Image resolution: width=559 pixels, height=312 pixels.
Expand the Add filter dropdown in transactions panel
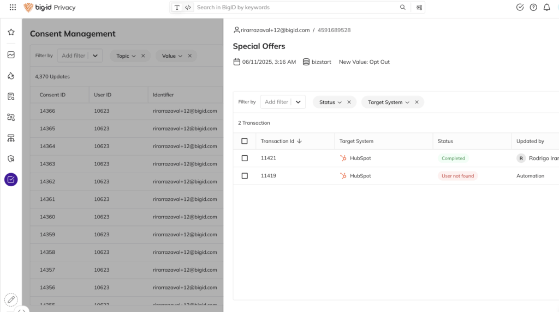pos(298,102)
